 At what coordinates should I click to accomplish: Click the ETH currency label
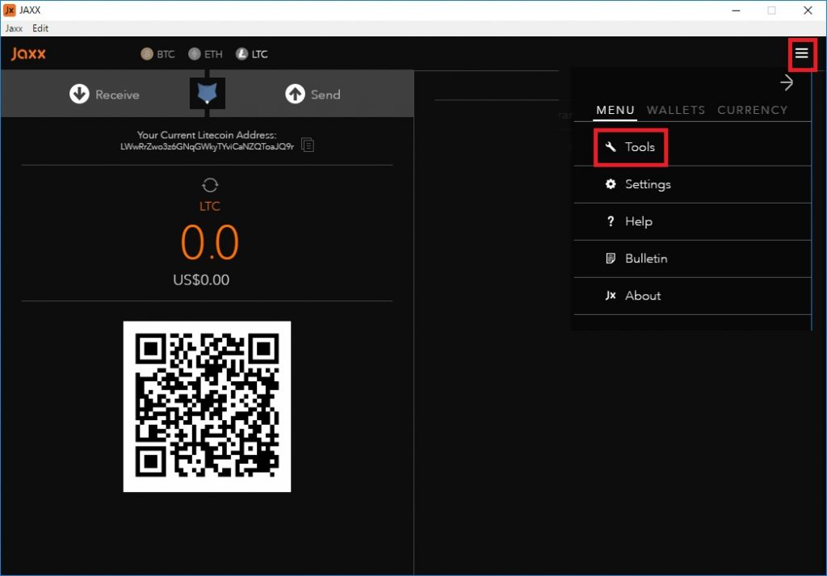coord(213,54)
